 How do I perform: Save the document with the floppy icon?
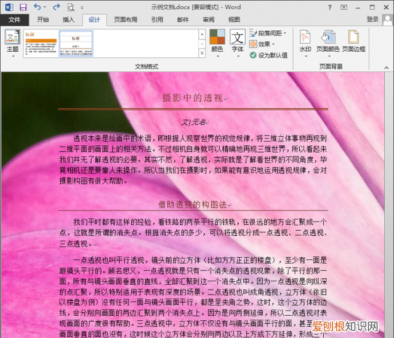point(23,7)
